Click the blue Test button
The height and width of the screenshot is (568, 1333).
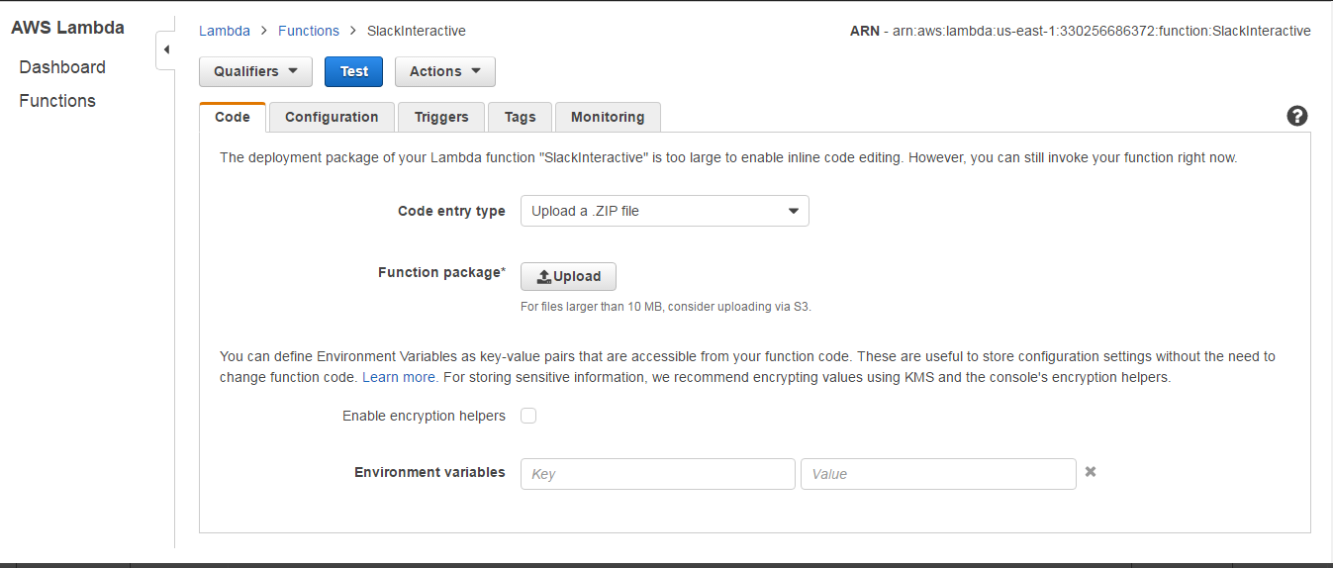click(x=354, y=71)
